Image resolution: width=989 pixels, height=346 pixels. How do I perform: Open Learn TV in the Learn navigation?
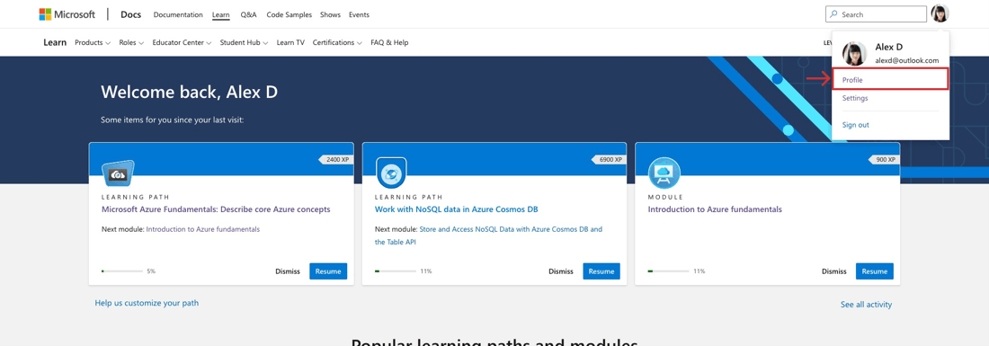click(x=290, y=43)
